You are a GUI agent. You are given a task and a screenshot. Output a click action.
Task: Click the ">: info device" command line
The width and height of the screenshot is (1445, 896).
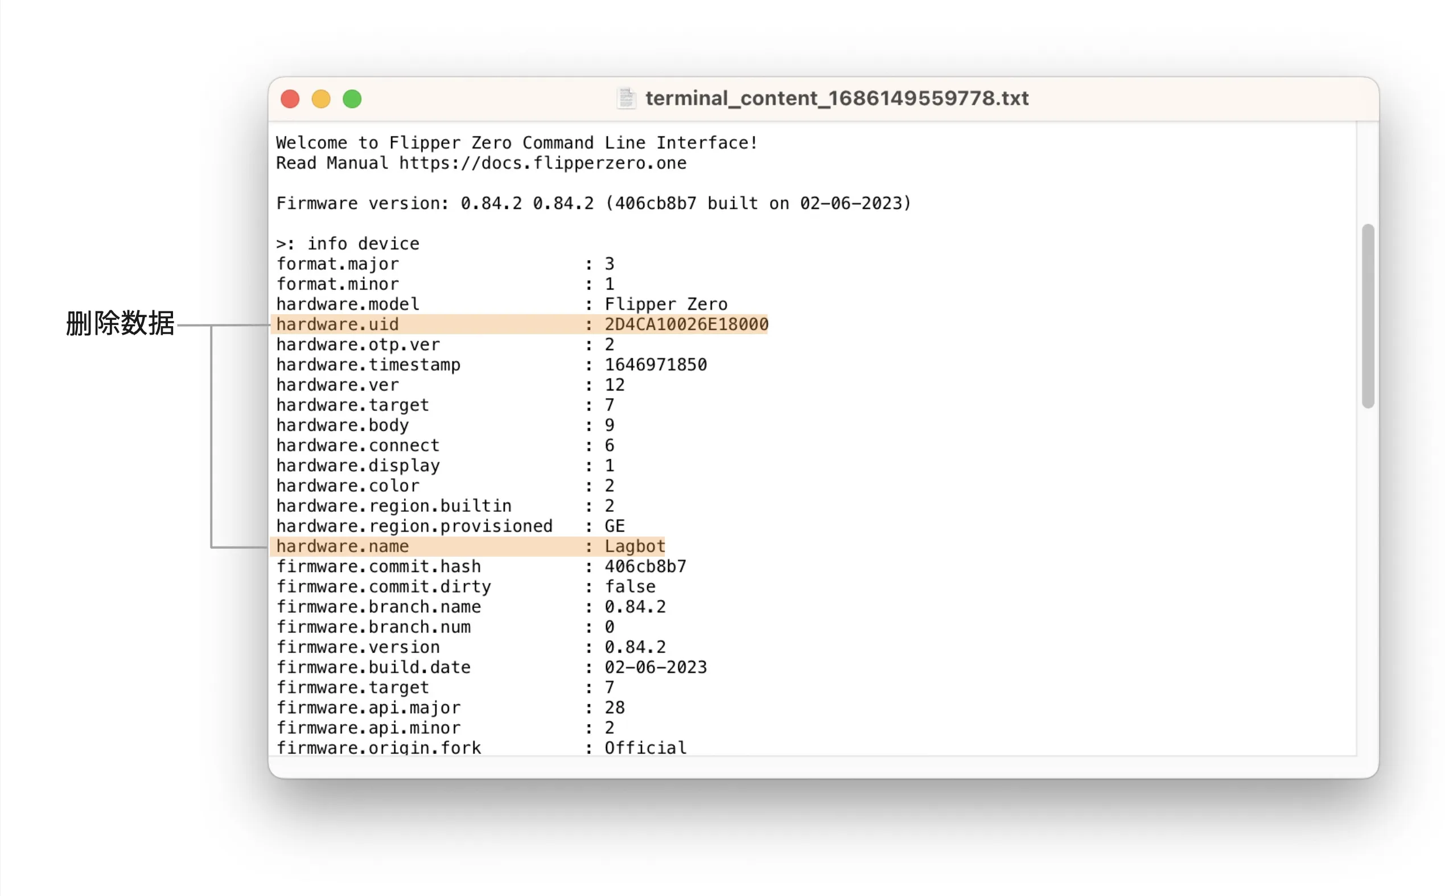pyautogui.click(x=348, y=244)
